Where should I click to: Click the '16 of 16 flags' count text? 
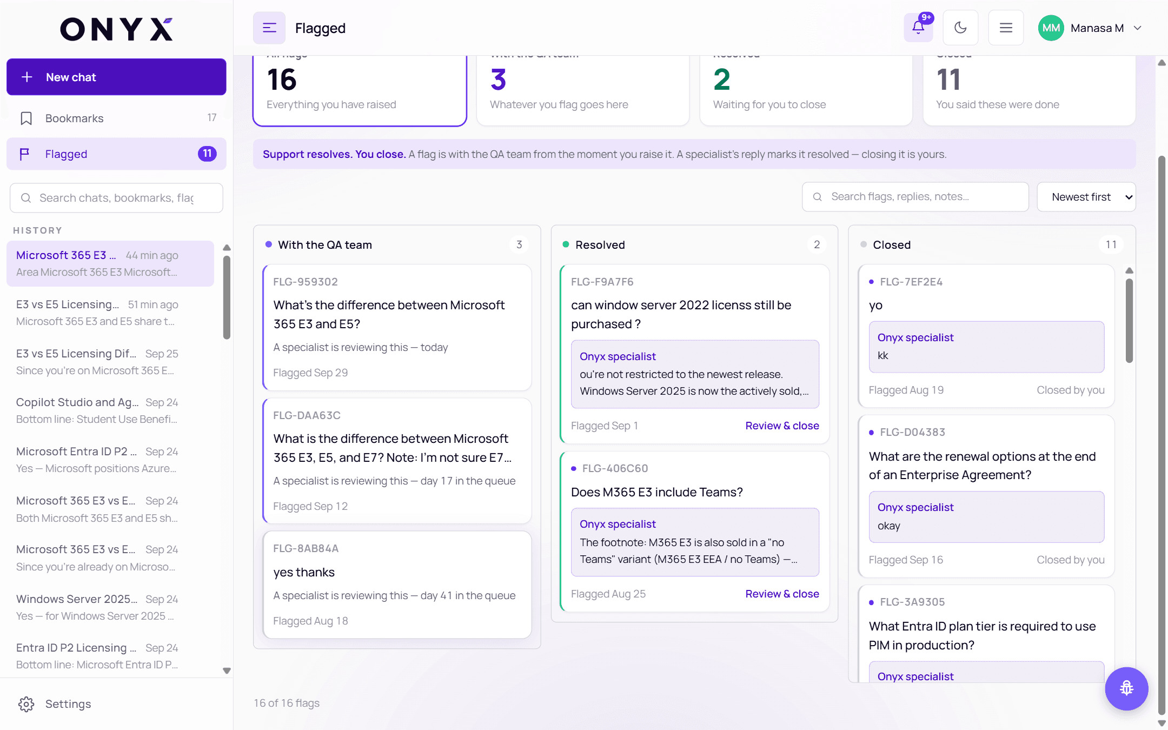287,703
